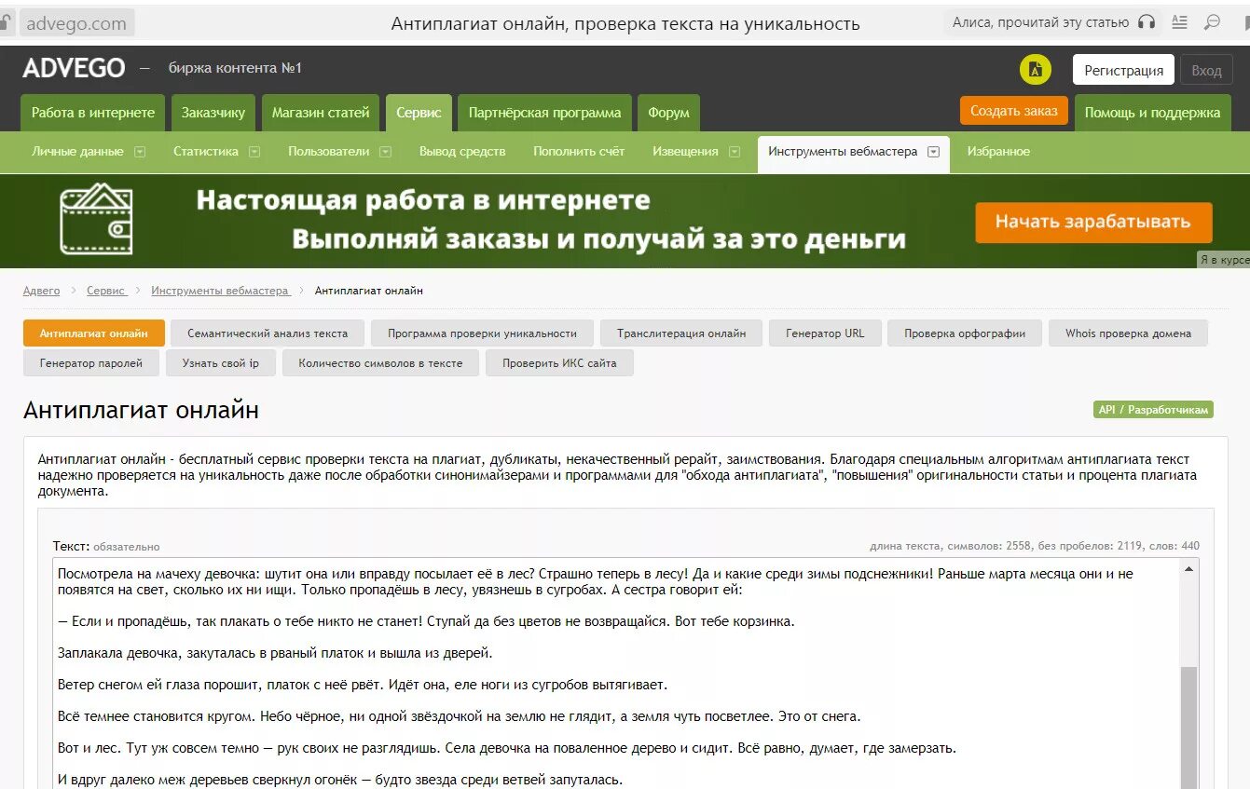Open the Работа в интернете tab

tap(93, 113)
